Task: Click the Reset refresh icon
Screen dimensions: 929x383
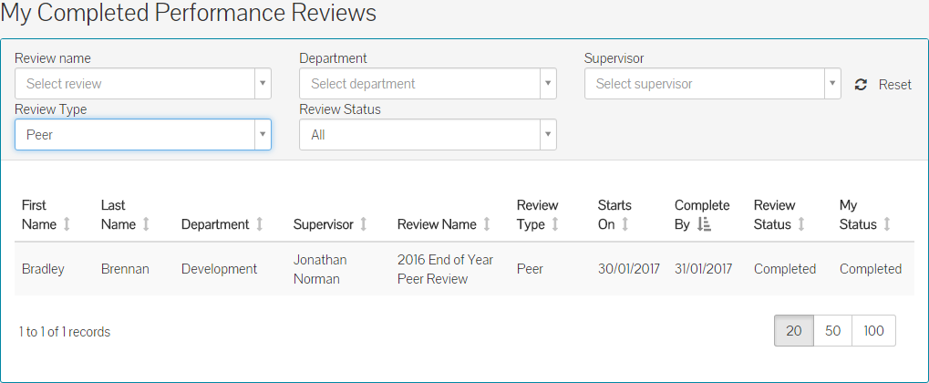Action: coord(861,85)
